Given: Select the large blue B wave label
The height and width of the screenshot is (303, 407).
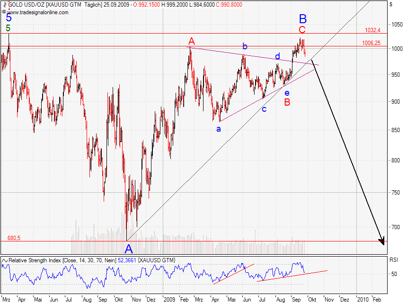Looking at the screenshot, I should coord(303,19).
